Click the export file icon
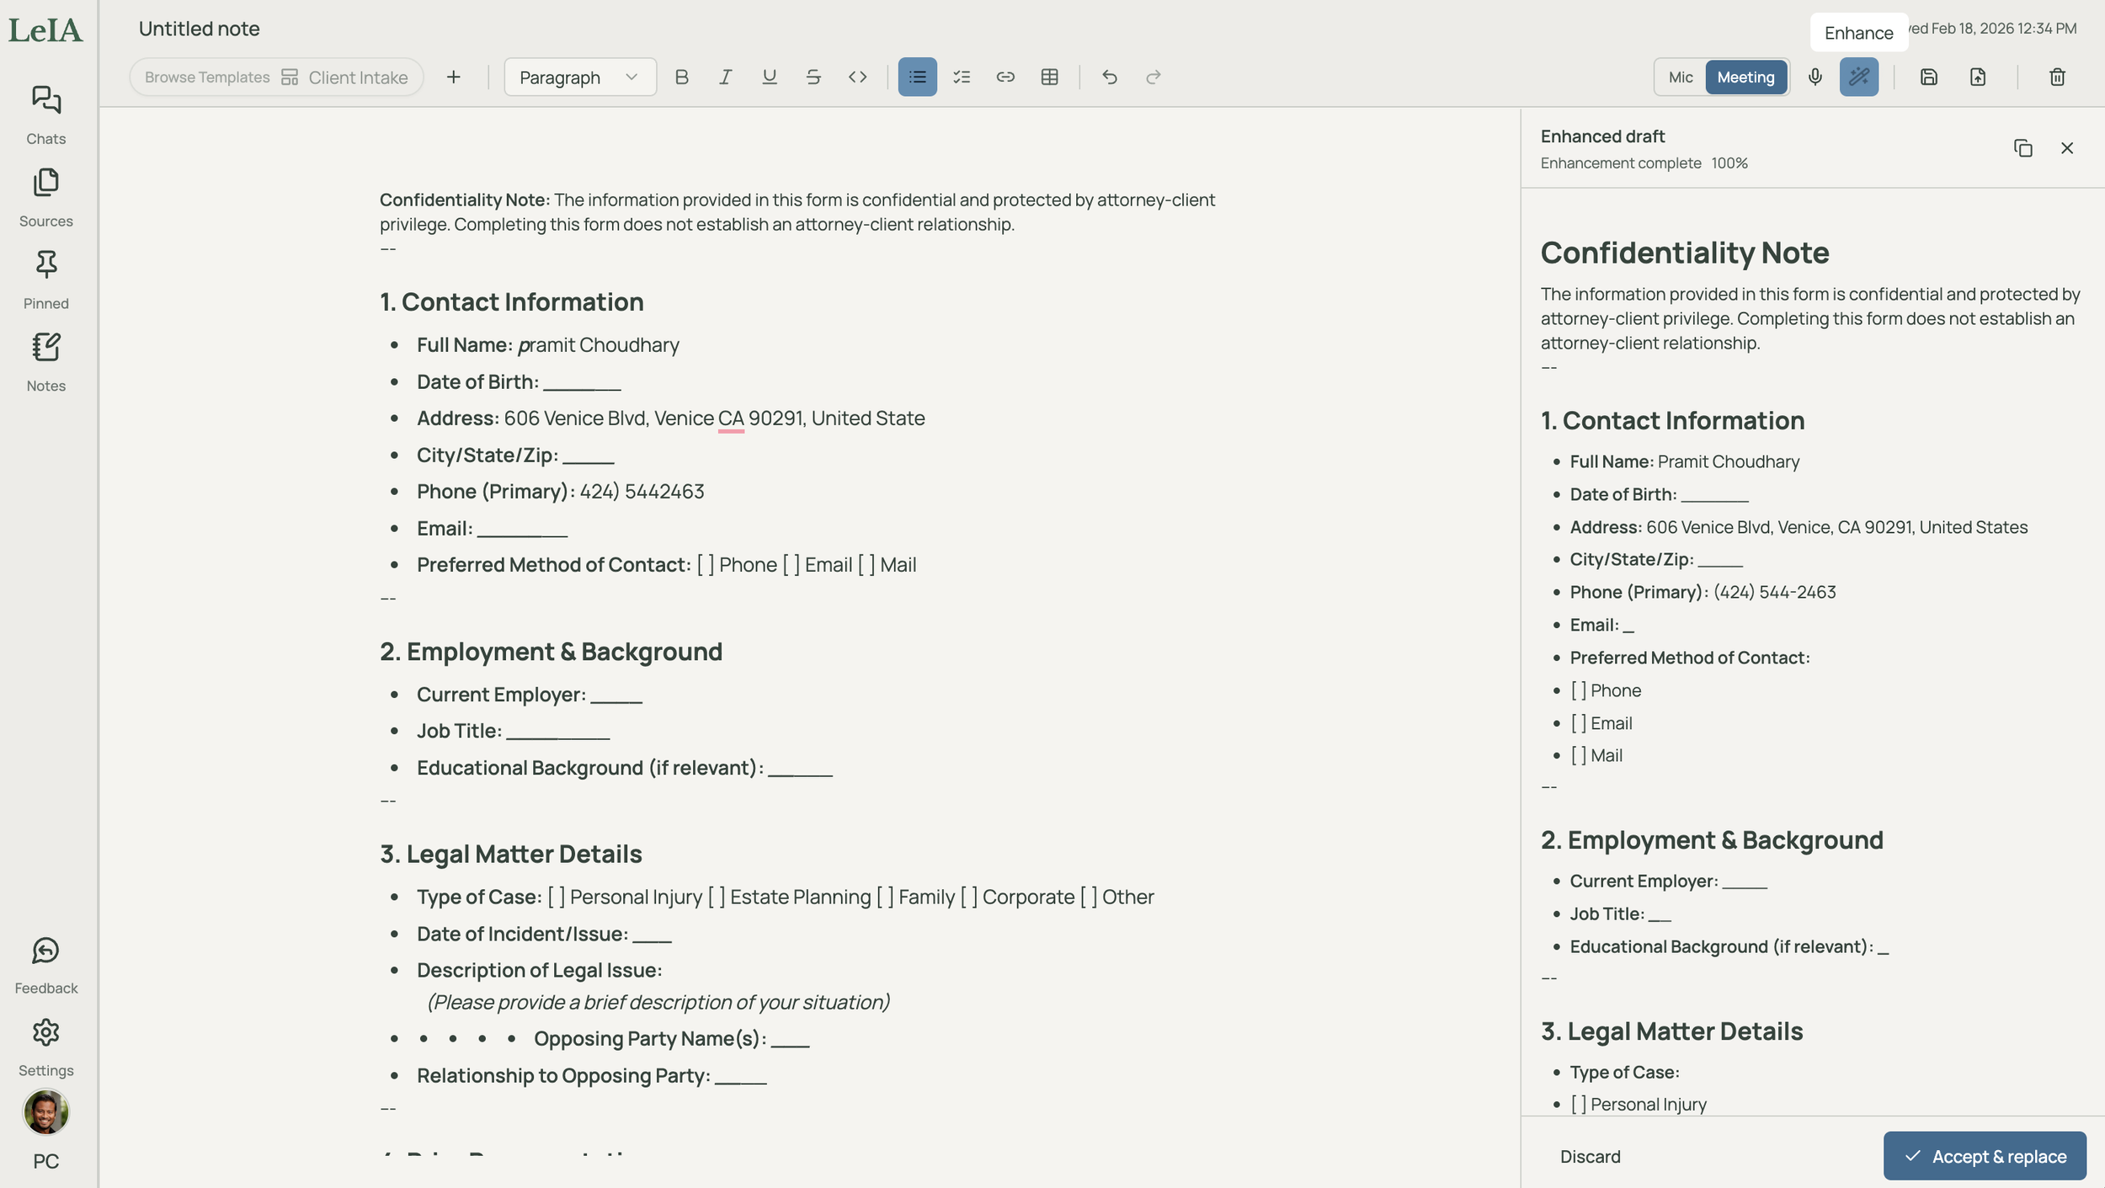 point(1977,77)
